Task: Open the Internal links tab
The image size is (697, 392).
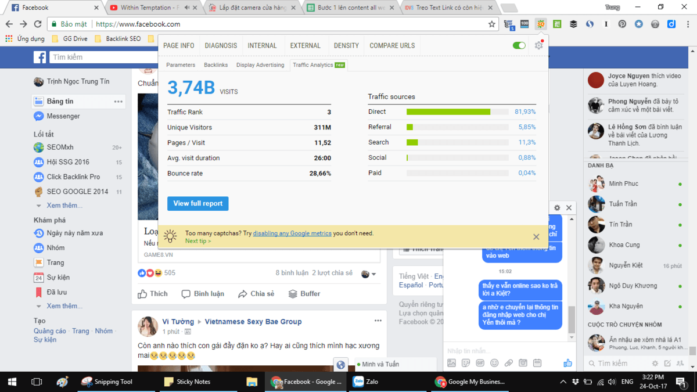Action: pos(263,45)
